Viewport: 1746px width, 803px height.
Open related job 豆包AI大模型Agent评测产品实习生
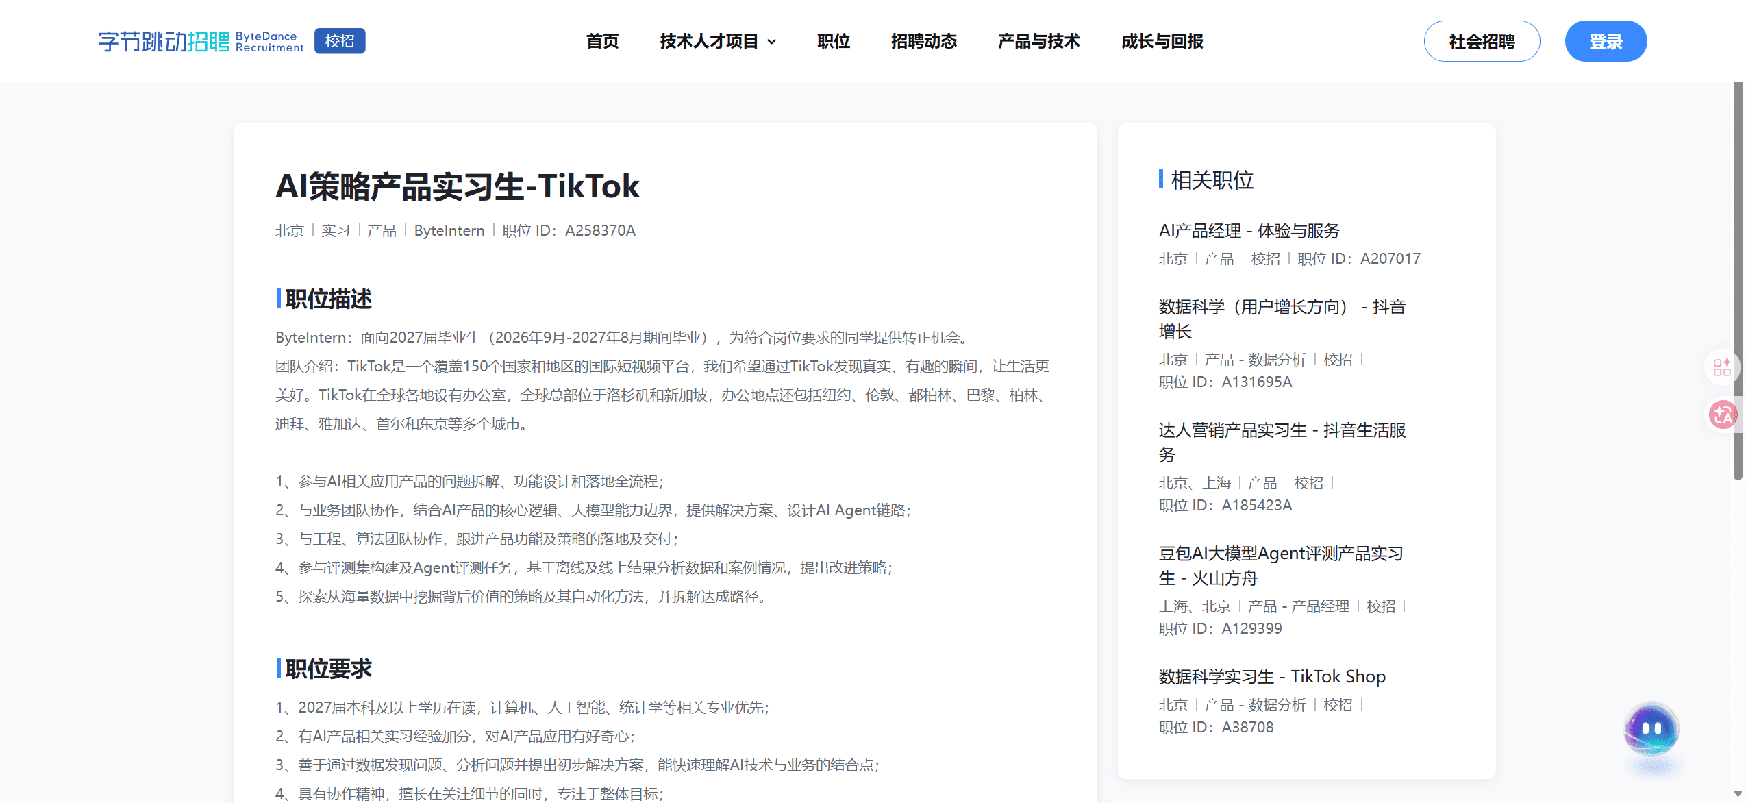tap(1281, 565)
